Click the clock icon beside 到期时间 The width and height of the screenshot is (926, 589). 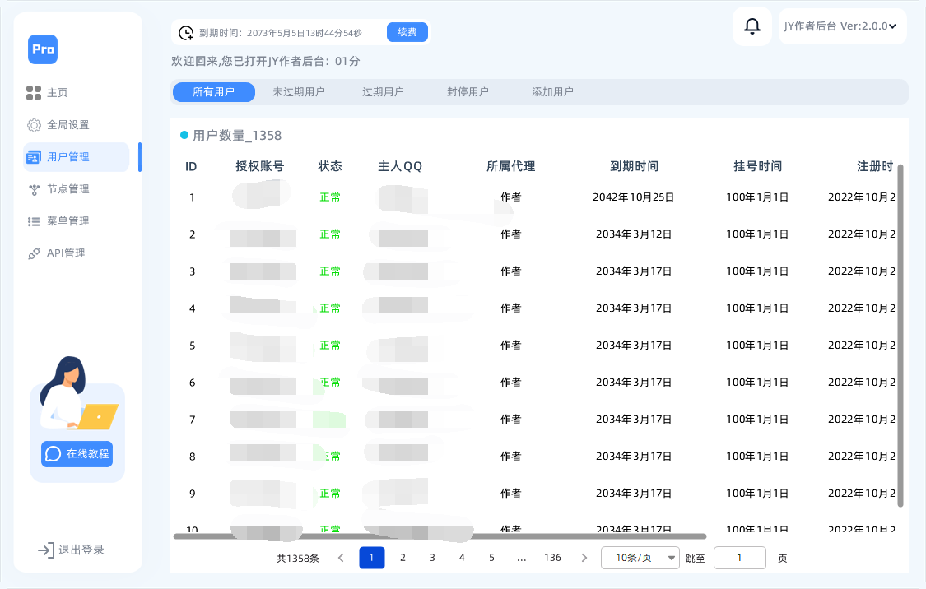[185, 32]
